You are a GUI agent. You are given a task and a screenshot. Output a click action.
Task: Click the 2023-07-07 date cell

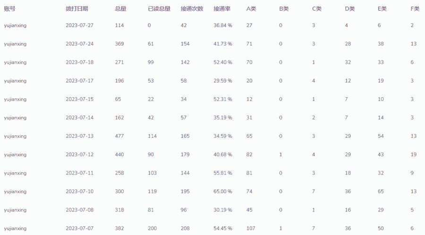[x=79, y=228]
